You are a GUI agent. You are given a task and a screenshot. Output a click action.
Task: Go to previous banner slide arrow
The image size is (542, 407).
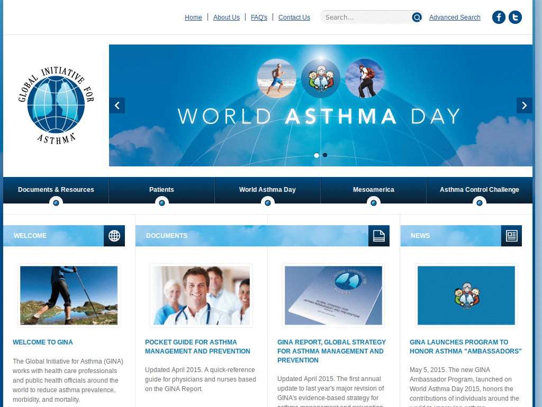click(117, 105)
